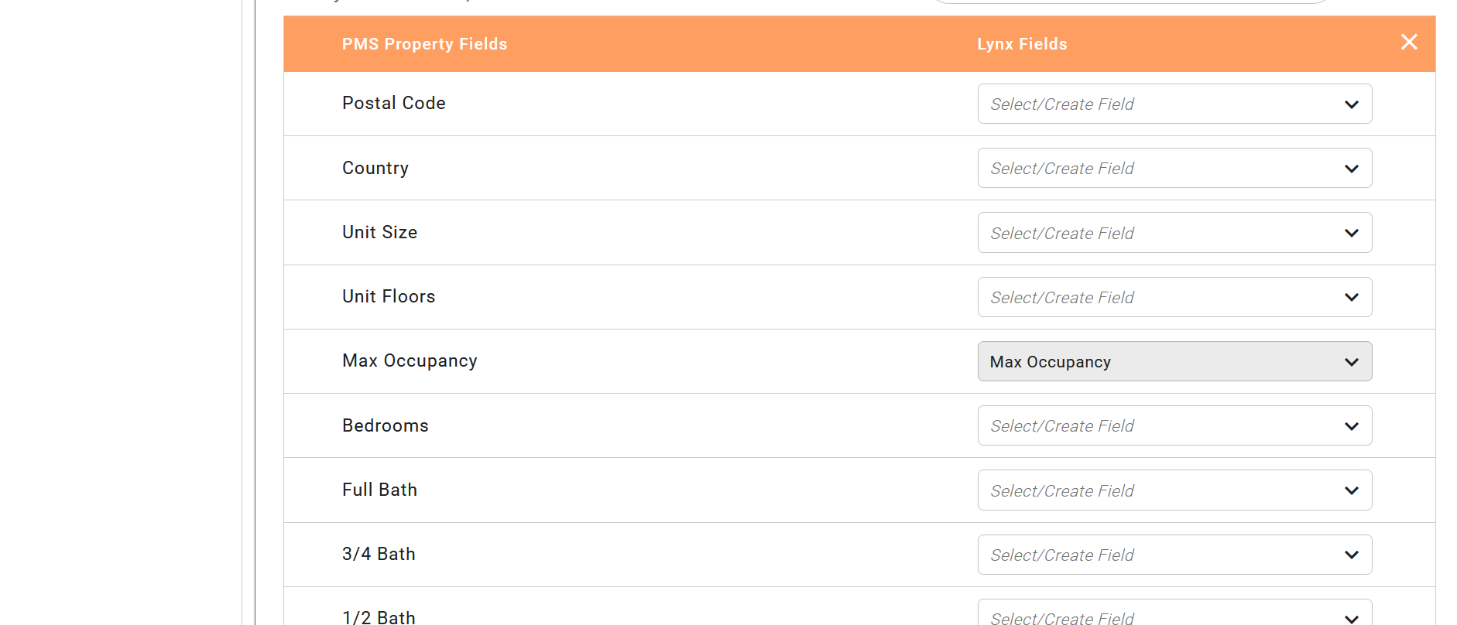1457x625 pixels.
Task: Open the Postal Code Lynx field dropdown
Action: pos(1174,104)
